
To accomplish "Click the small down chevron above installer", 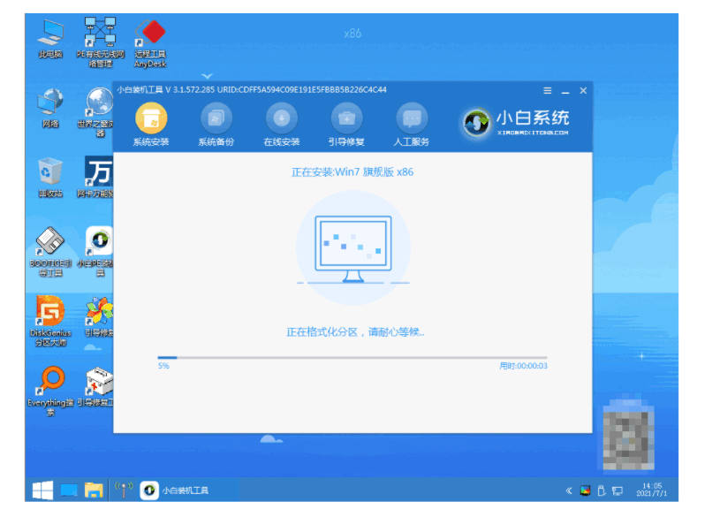I will (207, 76).
